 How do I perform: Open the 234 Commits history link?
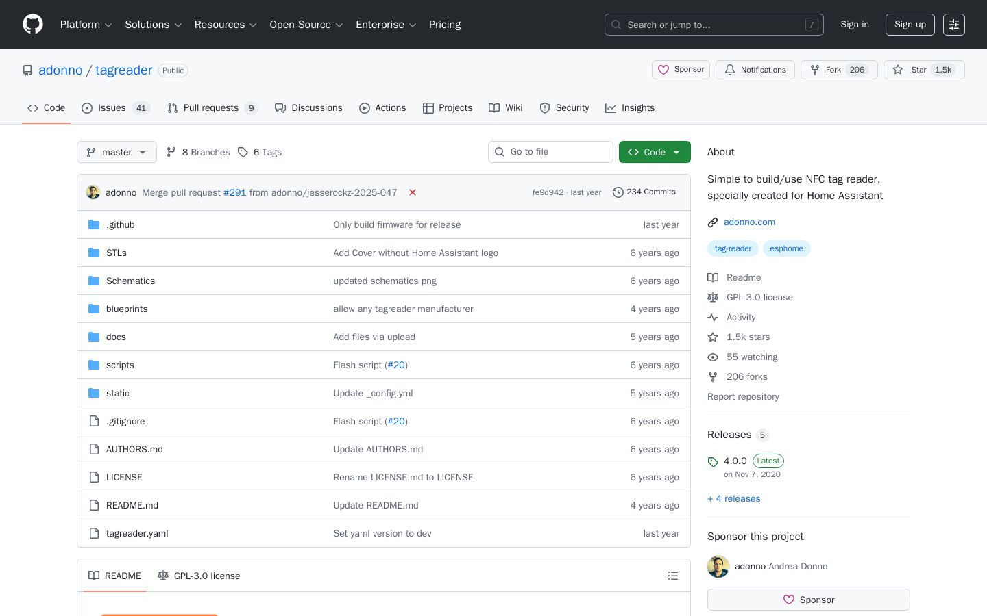pyautogui.click(x=644, y=192)
